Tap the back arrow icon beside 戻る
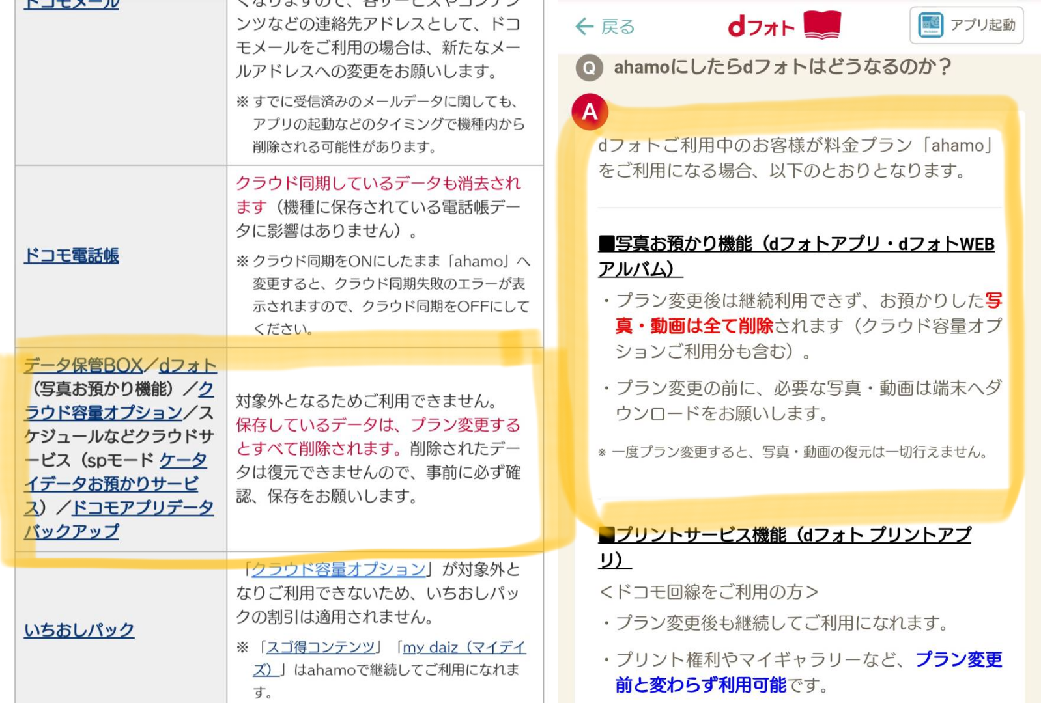 pos(584,26)
